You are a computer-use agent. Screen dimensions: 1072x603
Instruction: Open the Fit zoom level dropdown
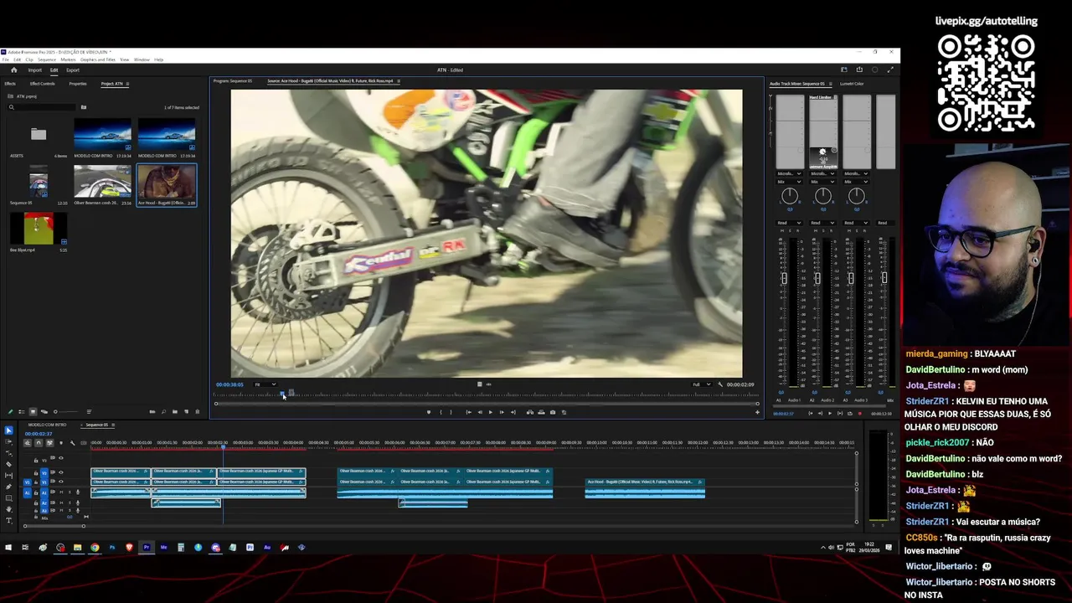[265, 384]
